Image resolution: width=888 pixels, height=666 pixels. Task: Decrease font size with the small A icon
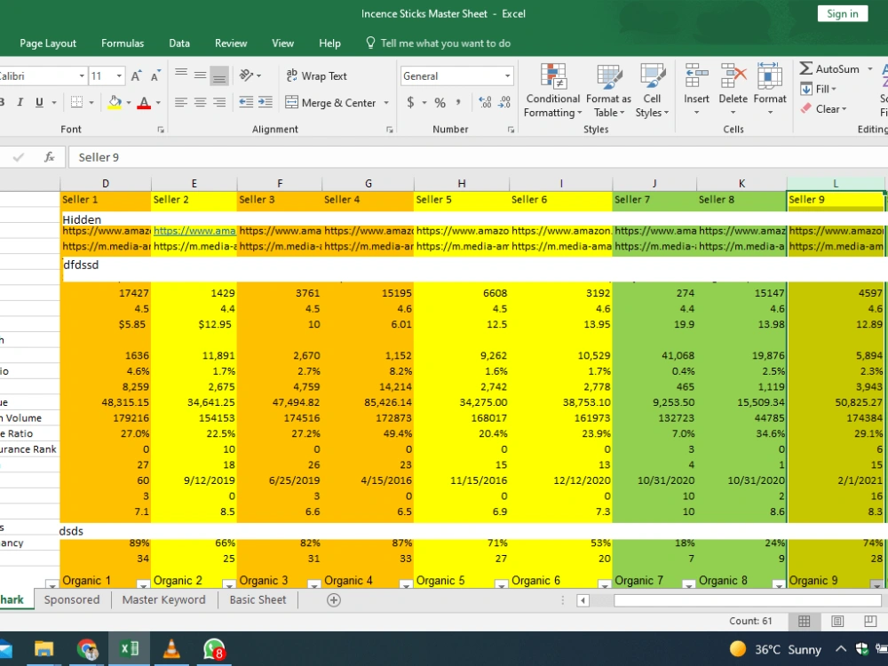[155, 75]
